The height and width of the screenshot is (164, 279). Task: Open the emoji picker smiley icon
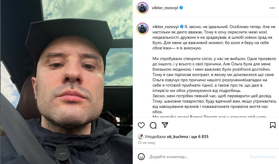141,157
